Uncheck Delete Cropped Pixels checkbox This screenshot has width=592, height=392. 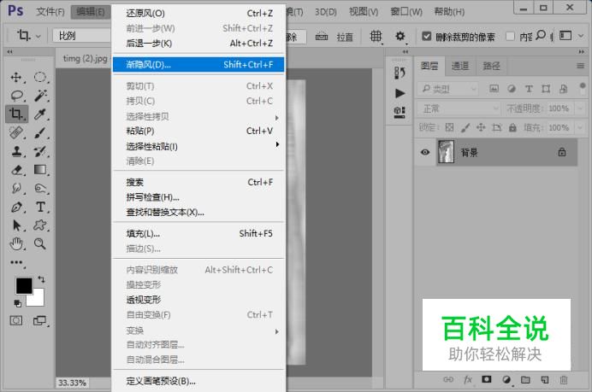[427, 36]
